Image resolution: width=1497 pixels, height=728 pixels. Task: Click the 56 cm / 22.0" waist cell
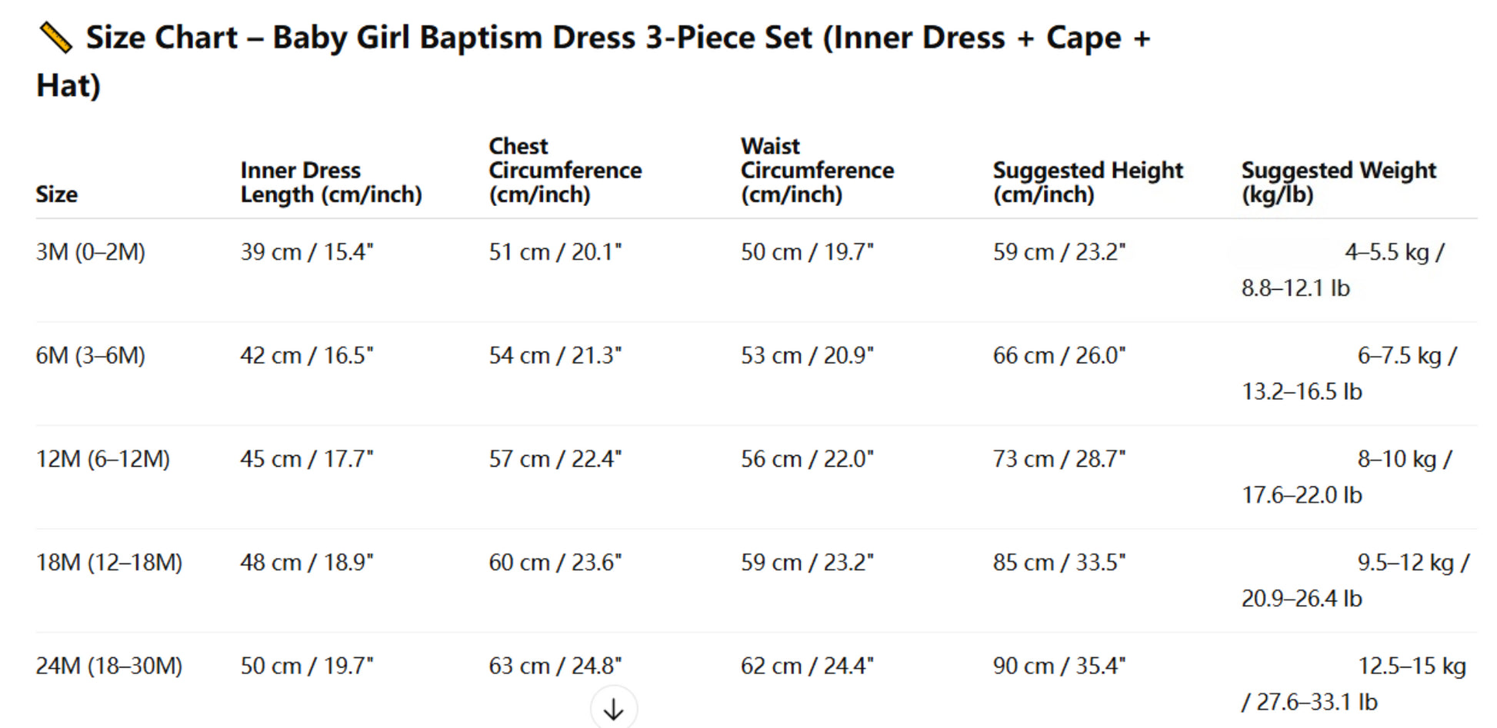point(807,459)
